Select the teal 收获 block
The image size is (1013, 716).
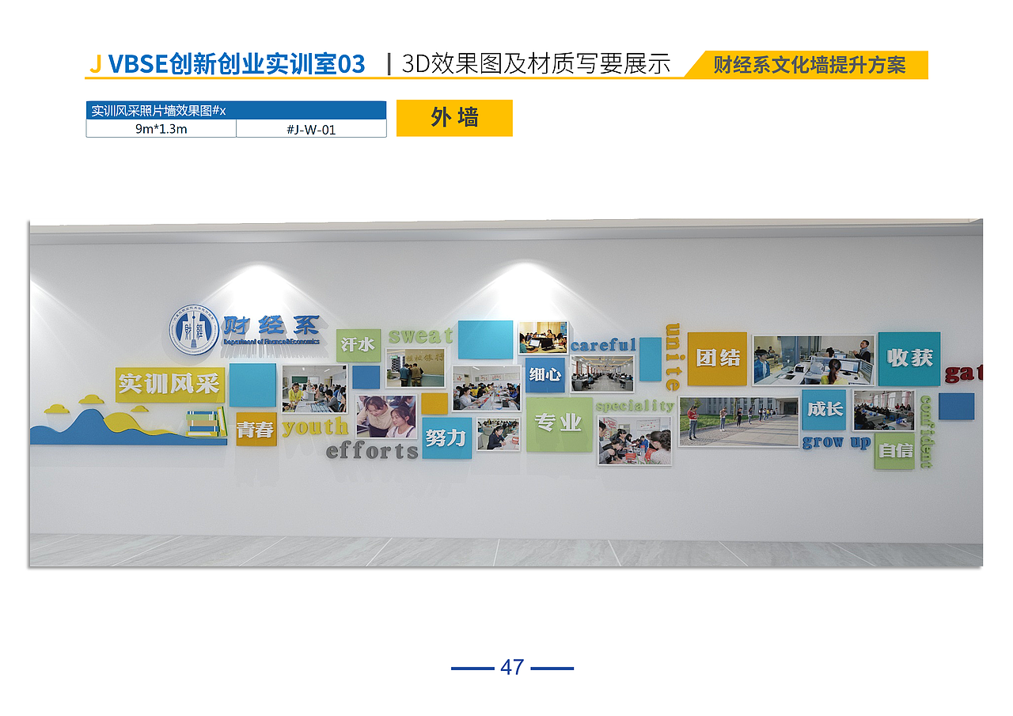pos(909,358)
